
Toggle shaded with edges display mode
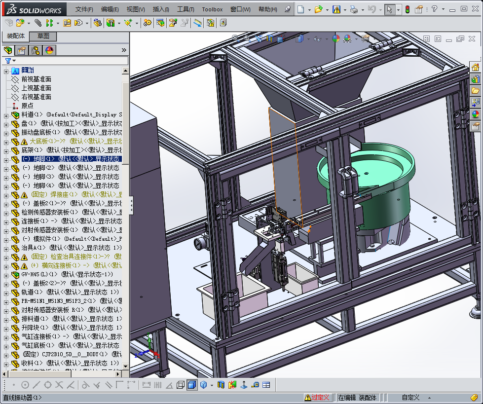[x=192, y=385]
